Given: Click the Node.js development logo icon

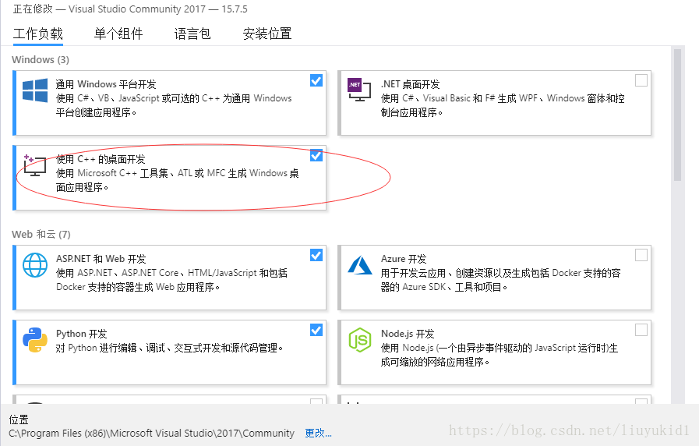Looking at the screenshot, I should 360,340.
